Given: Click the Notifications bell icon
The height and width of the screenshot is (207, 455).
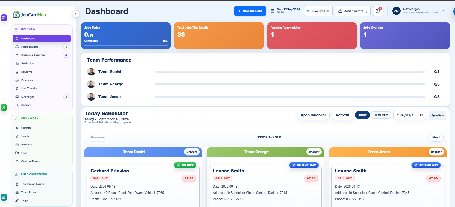Looking at the screenshot, I should pyautogui.click(x=17, y=47).
